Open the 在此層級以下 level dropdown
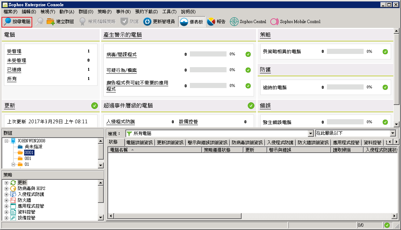 393,133
